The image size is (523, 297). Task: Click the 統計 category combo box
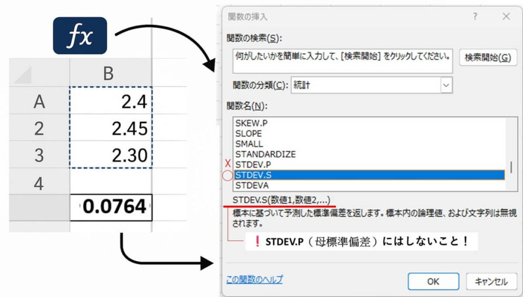pos(372,85)
